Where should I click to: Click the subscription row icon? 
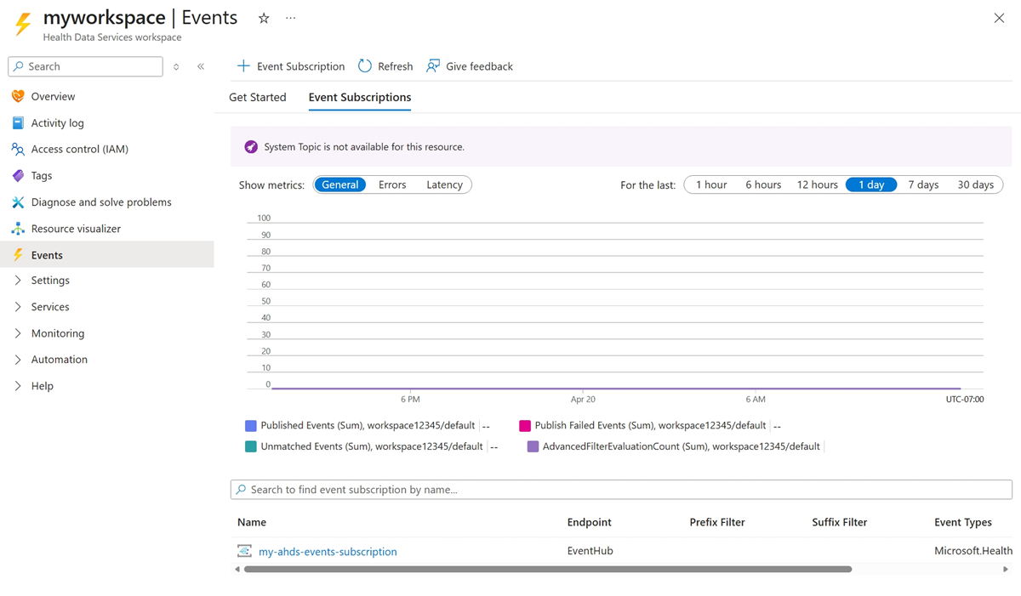pos(244,551)
